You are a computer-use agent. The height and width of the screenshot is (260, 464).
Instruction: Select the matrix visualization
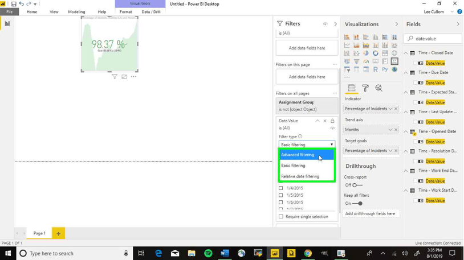[x=366, y=69]
